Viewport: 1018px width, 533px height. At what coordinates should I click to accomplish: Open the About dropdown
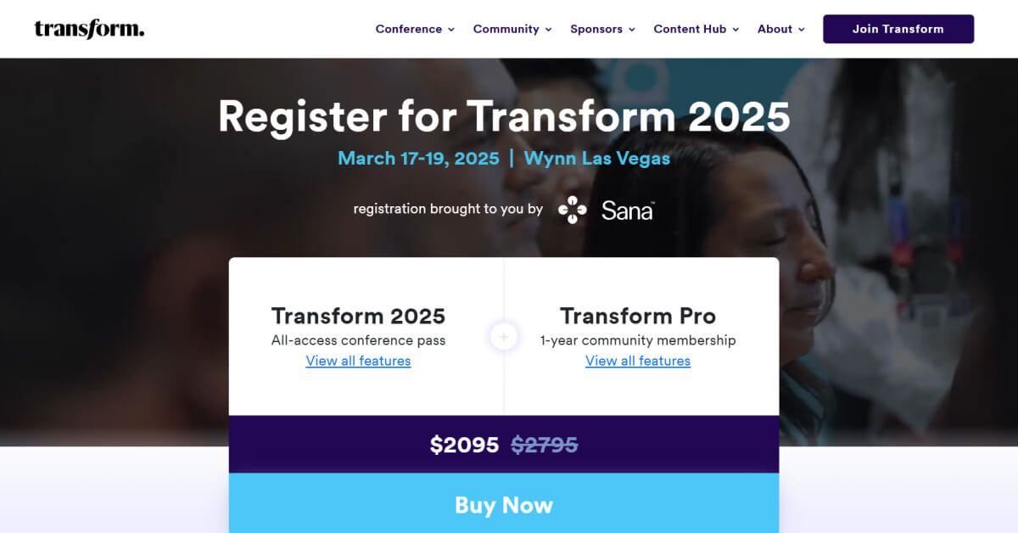(775, 28)
